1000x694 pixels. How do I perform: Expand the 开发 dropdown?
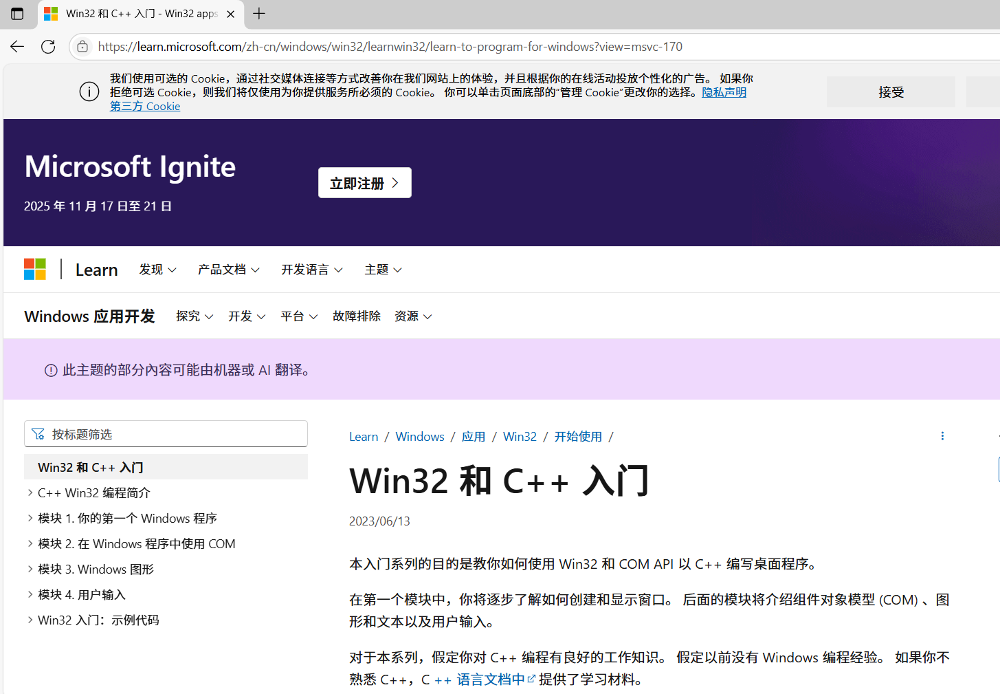click(247, 316)
